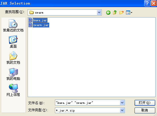
Task: Go up one folder level
Action: 115,12
